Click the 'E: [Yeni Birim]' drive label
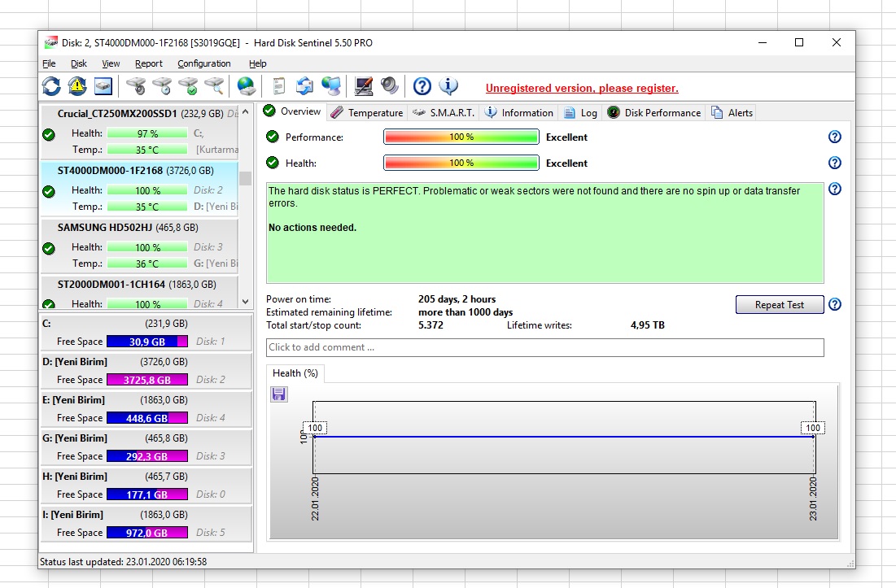Viewport: 896px width, 588px height. coord(74,400)
